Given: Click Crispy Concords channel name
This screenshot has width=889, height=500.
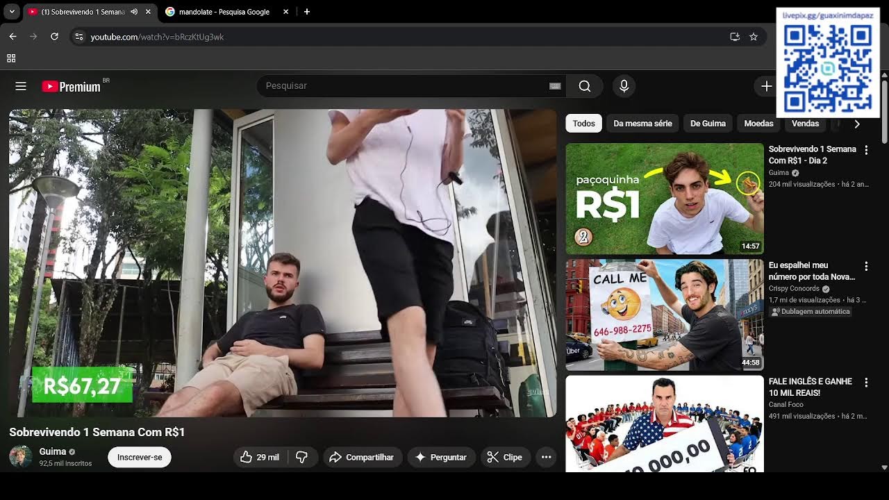Looking at the screenshot, I should point(794,289).
